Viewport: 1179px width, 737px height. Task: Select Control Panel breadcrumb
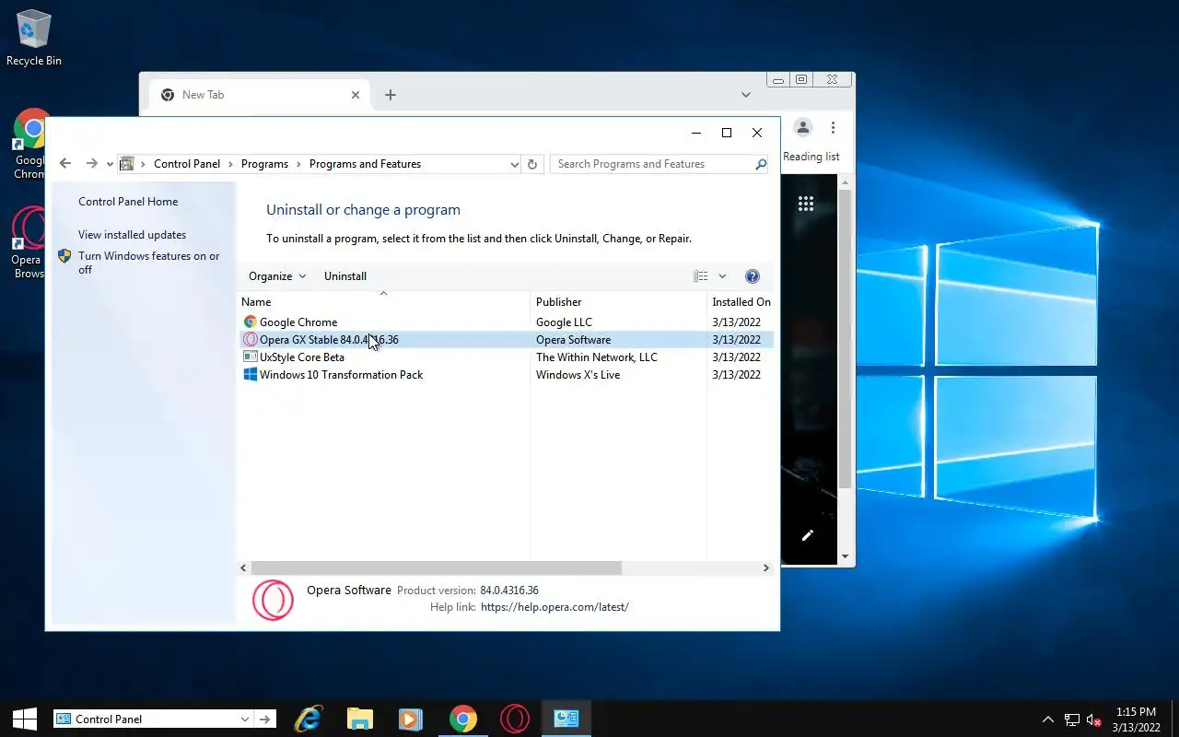click(x=187, y=164)
